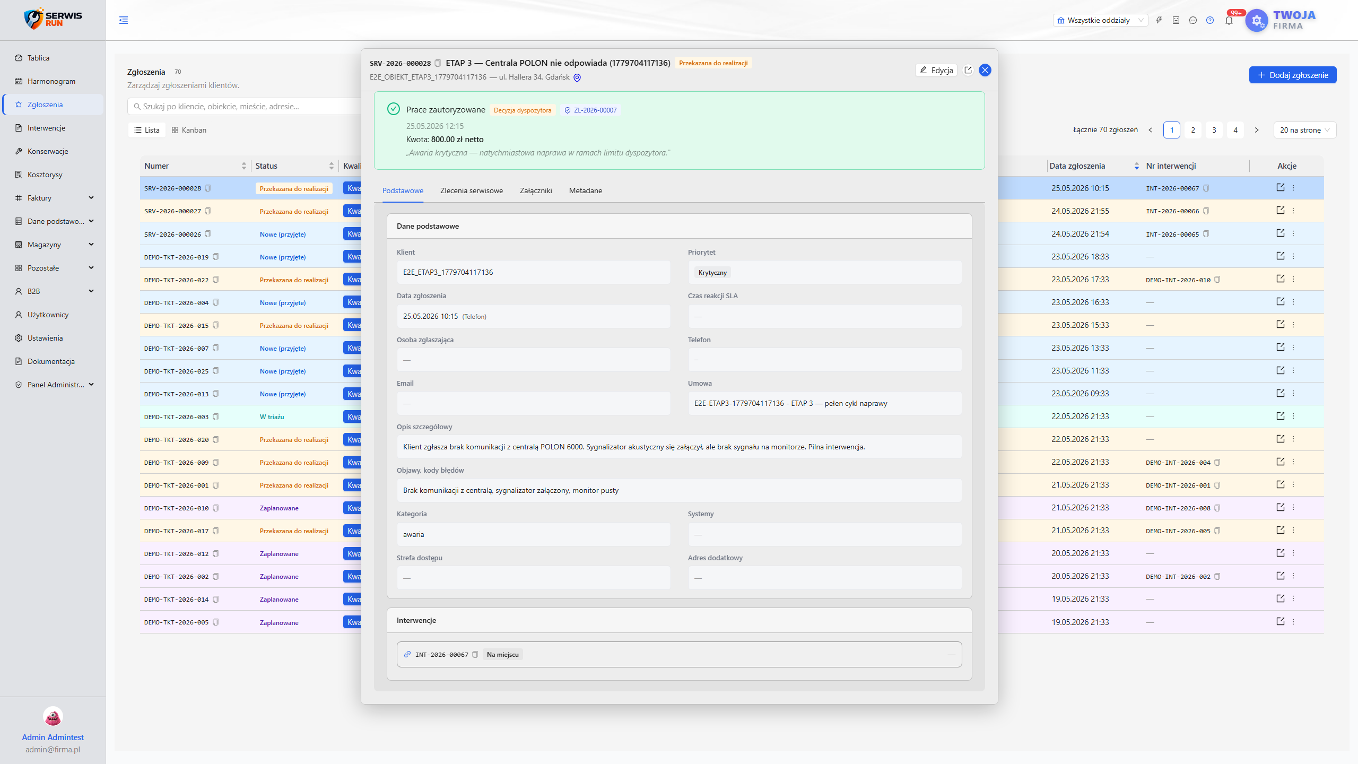This screenshot has height=764, width=1358.
Task: Expand the Magazyny submenu
Action: [53, 245]
